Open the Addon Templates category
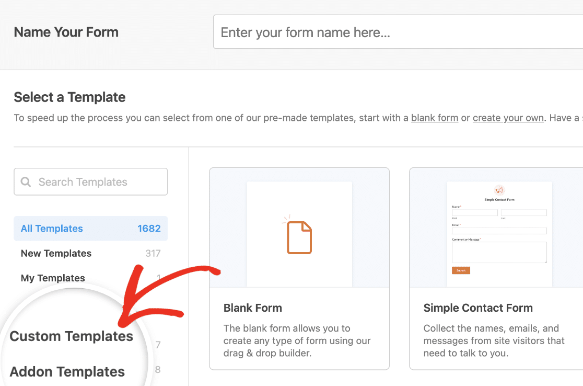Viewport: 583px width, 386px height. tap(67, 371)
